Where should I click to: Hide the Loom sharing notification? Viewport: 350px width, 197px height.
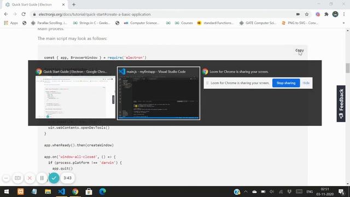pyautogui.click(x=306, y=83)
